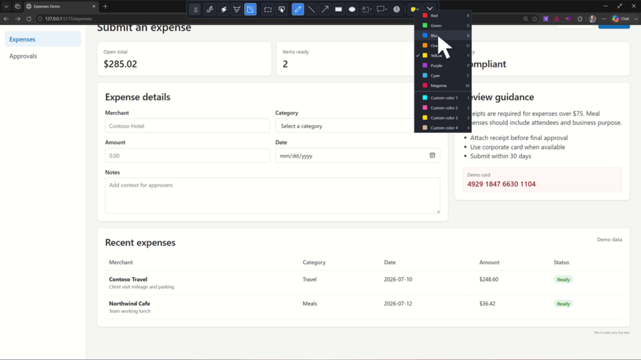Screen dimensions: 641x360
Task: Open the browser three-dot settings menu
Action: coord(603,19)
